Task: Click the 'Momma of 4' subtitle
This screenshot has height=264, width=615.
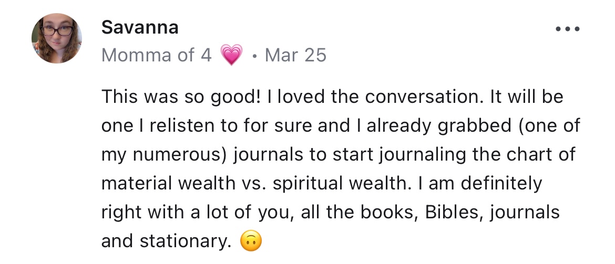Action: click(x=156, y=55)
